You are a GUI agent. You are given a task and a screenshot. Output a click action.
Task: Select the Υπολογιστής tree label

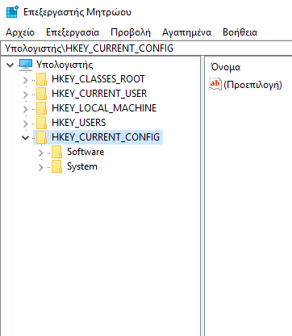65,65
